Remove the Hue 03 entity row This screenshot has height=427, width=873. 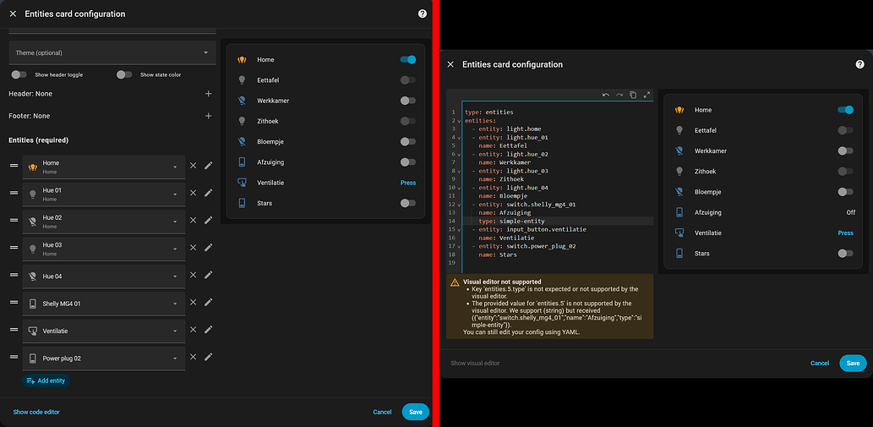pos(194,247)
